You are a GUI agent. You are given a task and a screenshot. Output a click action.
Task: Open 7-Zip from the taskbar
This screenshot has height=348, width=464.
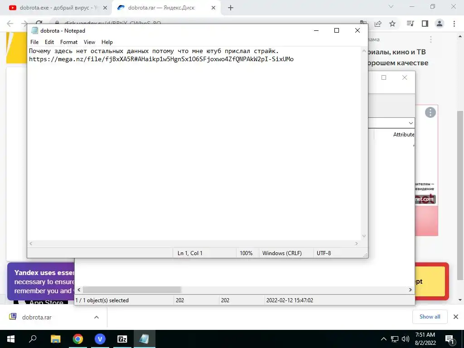click(122, 339)
